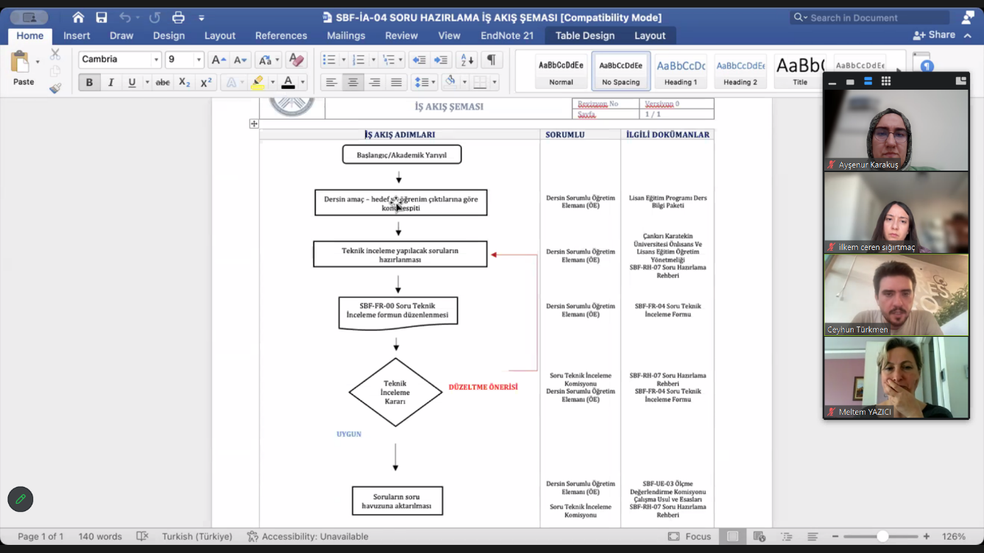Viewport: 984px width, 553px height.
Task: Click the Clear Formatting eraser icon
Action: 296,60
